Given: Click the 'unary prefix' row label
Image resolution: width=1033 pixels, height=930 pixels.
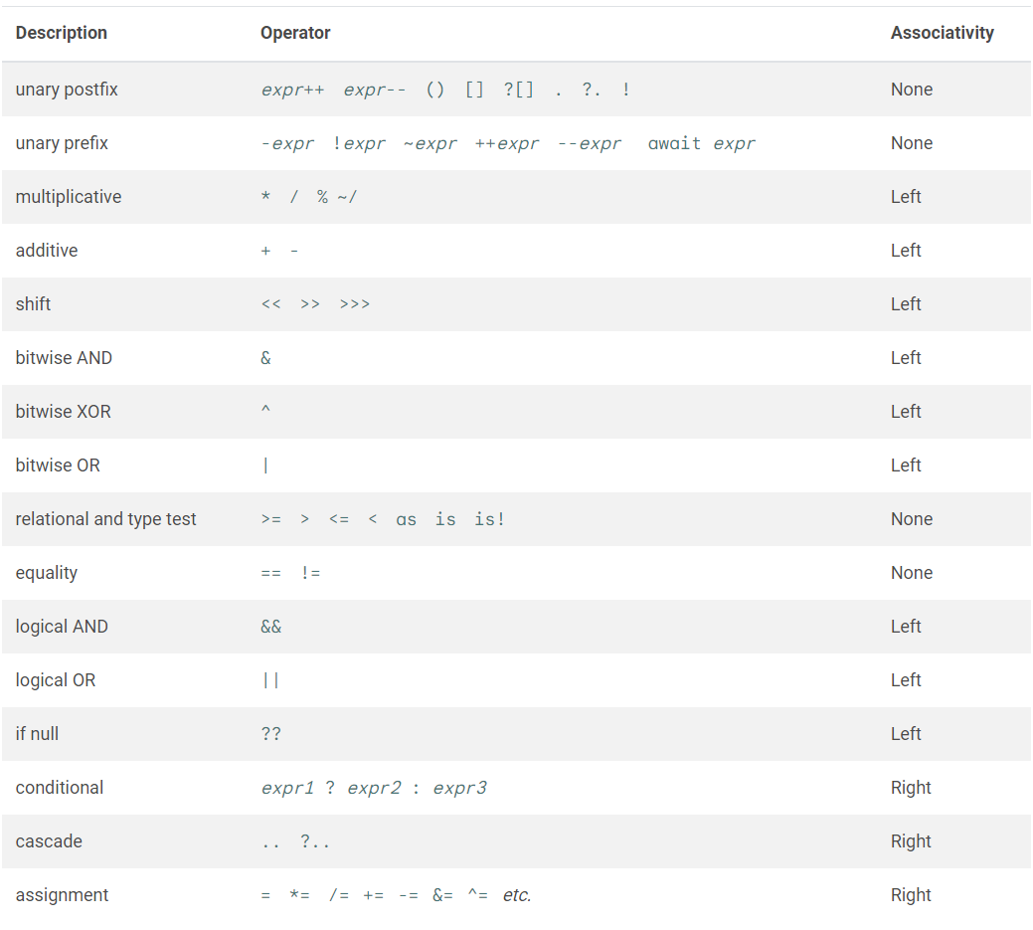Looking at the screenshot, I should click(x=62, y=143).
